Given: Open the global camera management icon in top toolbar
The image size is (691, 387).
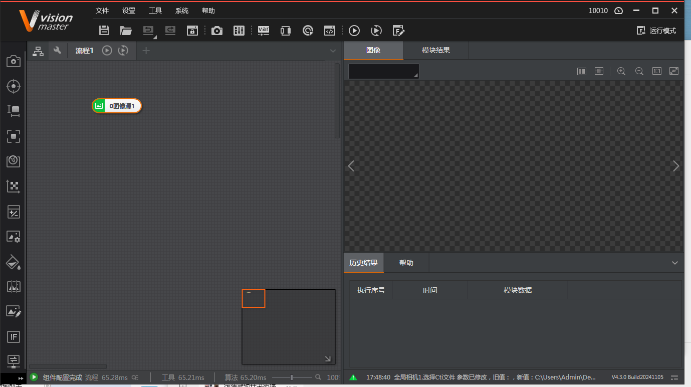Looking at the screenshot, I should pyautogui.click(x=216, y=31).
